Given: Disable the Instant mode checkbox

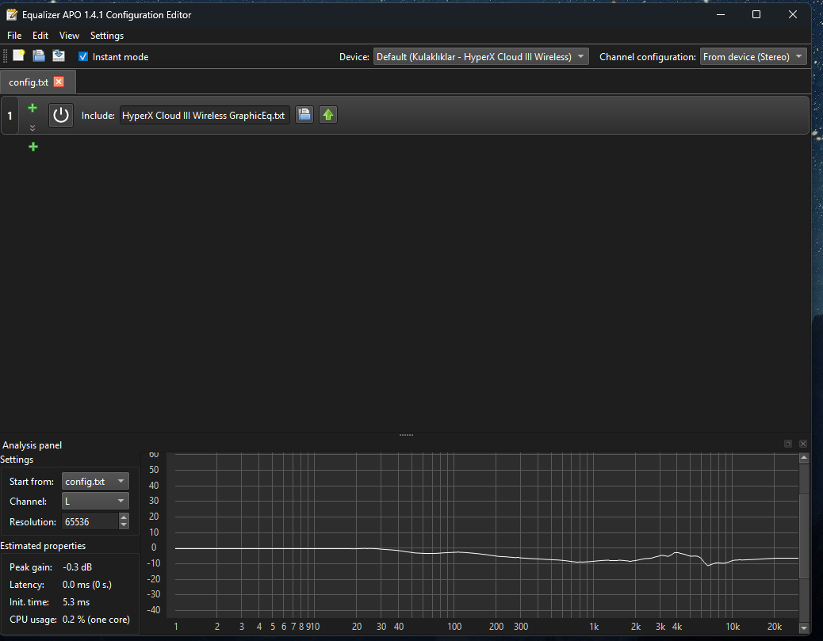Looking at the screenshot, I should pos(83,57).
